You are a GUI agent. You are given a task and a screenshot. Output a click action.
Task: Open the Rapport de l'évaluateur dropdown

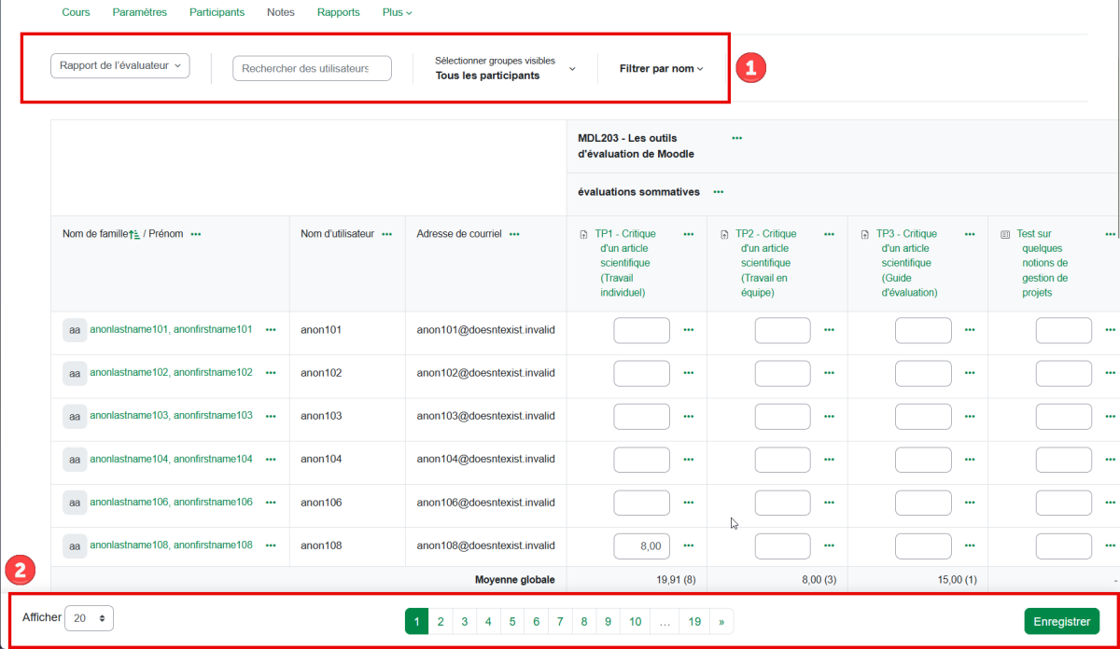(119, 65)
